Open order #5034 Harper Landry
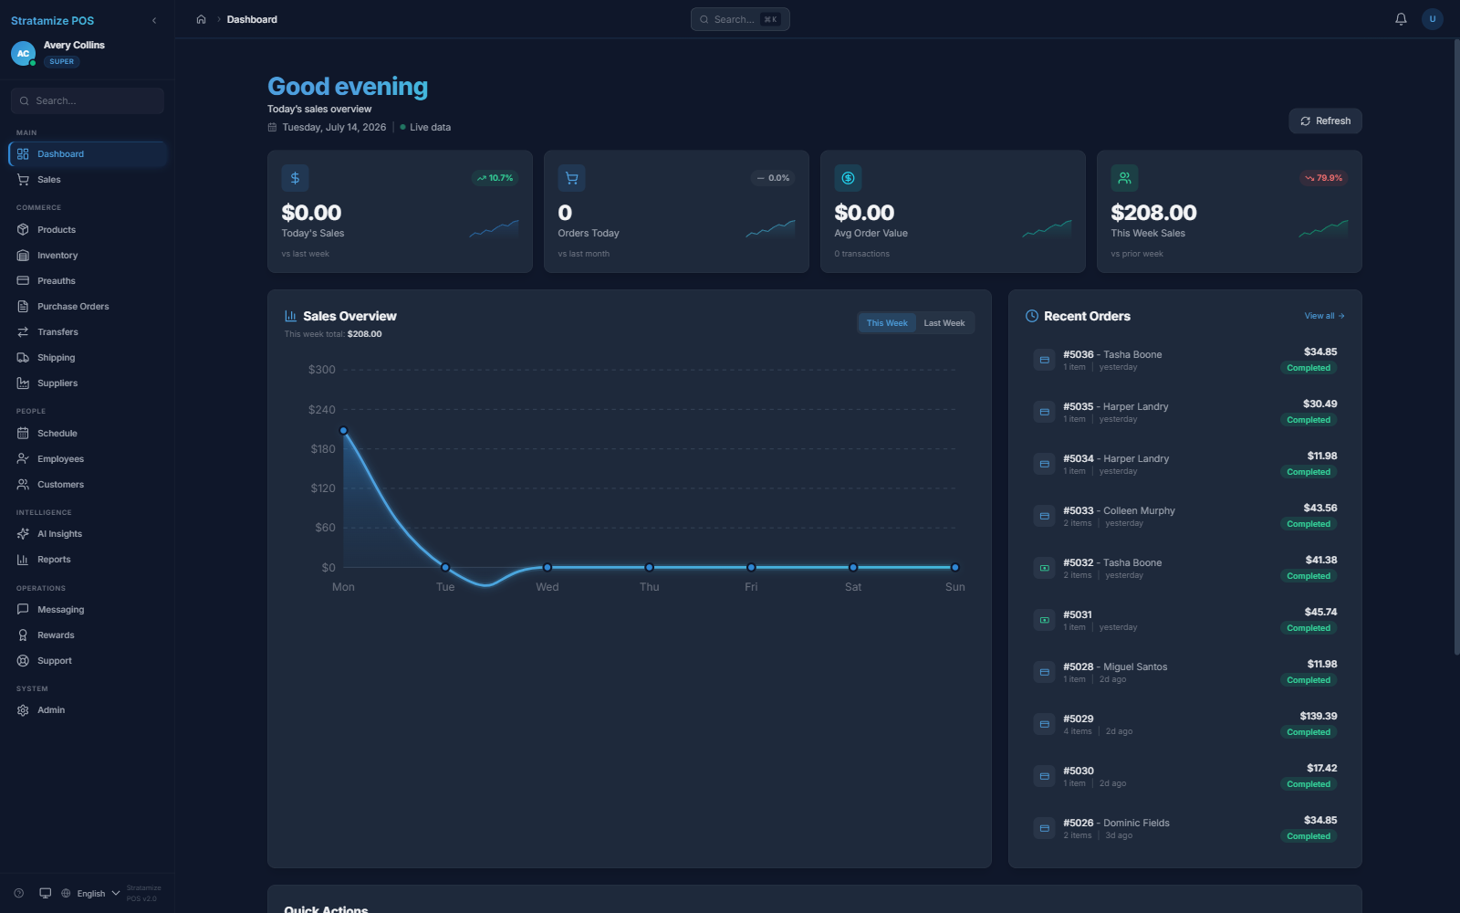This screenshot has width=1460, height=913. pyautogui.click(x=1184, y=464)
